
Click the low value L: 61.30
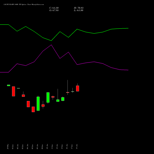click(79, 10)
